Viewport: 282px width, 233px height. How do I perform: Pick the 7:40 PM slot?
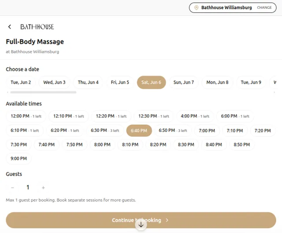point(47,145)
